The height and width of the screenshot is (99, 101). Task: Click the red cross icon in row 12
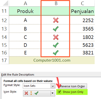tap(56, 20)
